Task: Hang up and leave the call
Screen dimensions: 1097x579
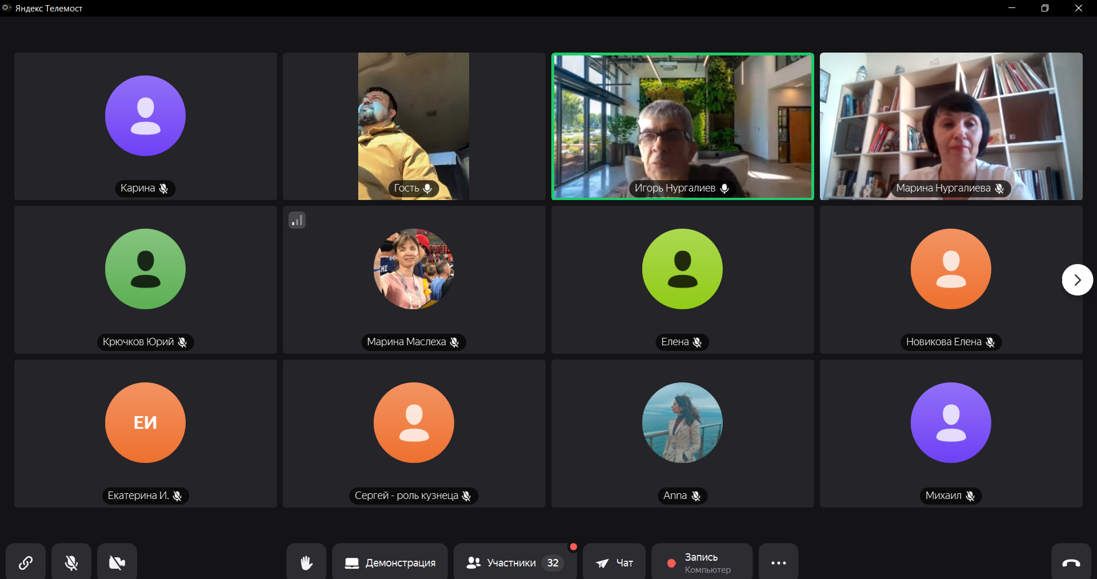Action: (1071, 562)
